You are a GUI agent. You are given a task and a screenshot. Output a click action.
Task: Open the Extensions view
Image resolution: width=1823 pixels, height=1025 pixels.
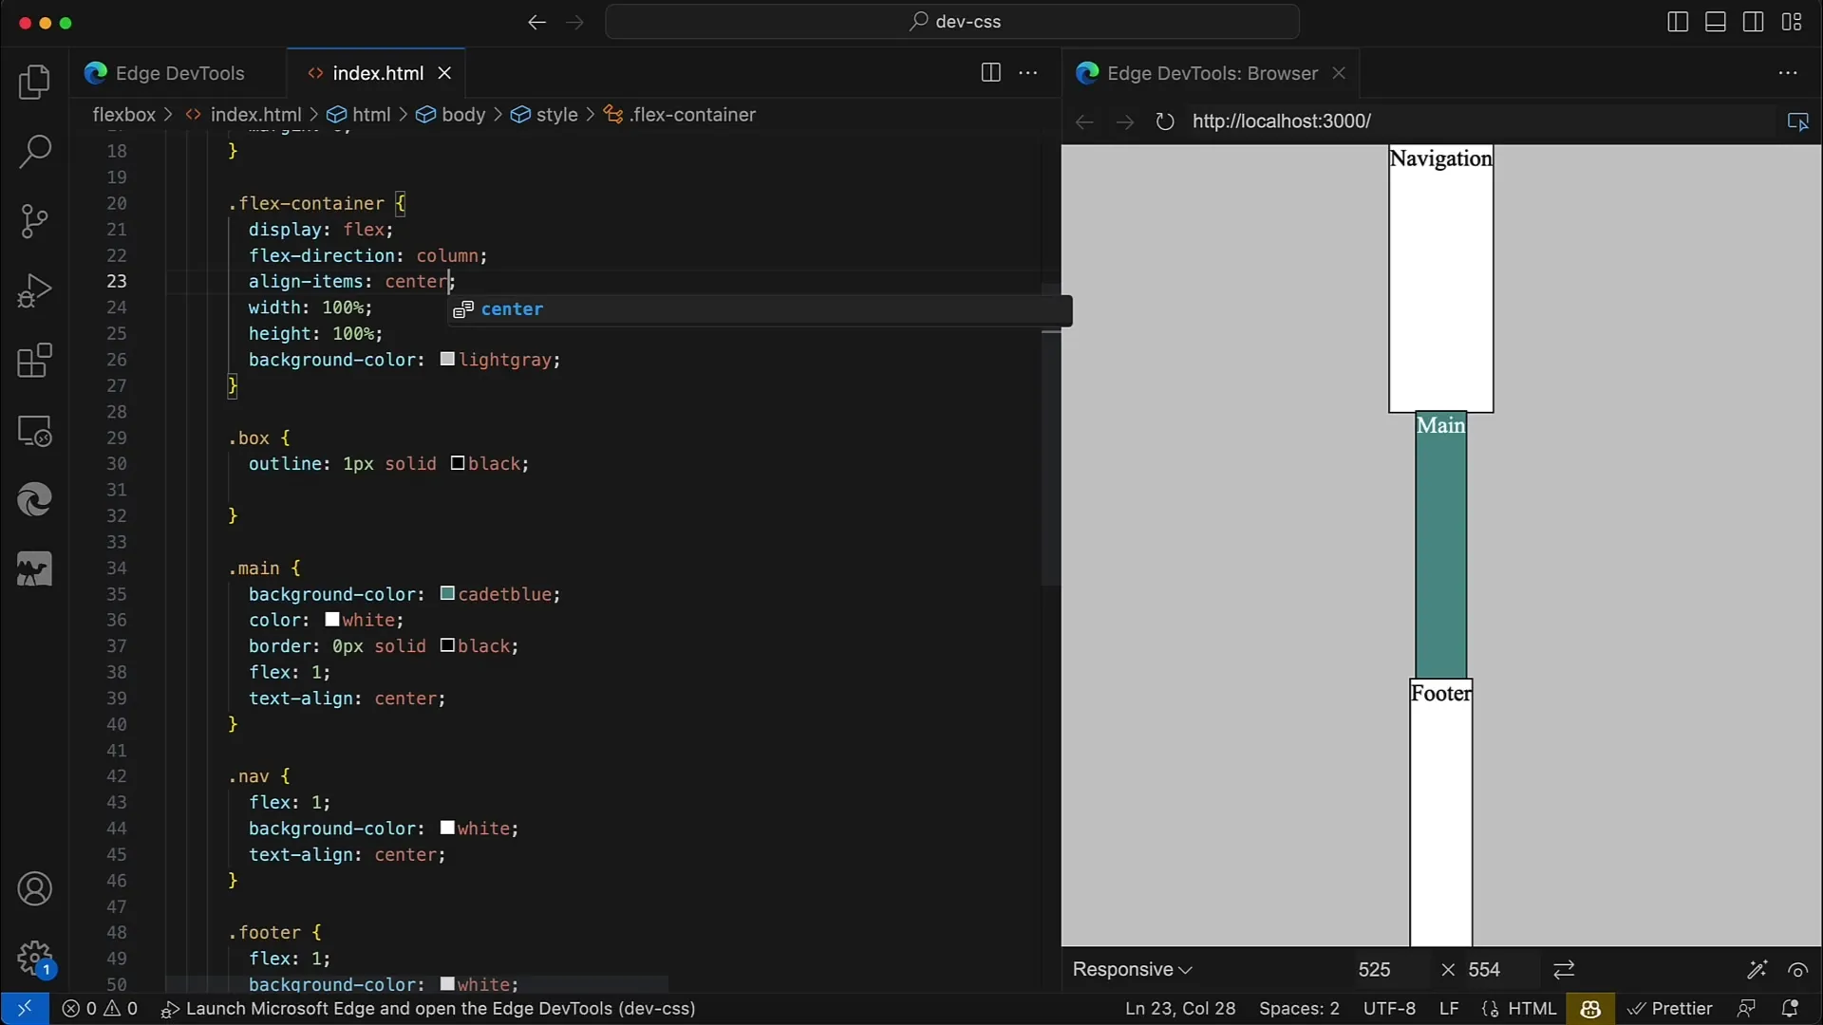click(x=34, y=361)
